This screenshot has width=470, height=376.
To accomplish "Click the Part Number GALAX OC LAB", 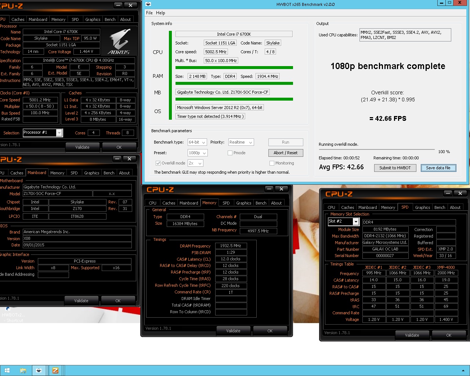I will (385, 249).
